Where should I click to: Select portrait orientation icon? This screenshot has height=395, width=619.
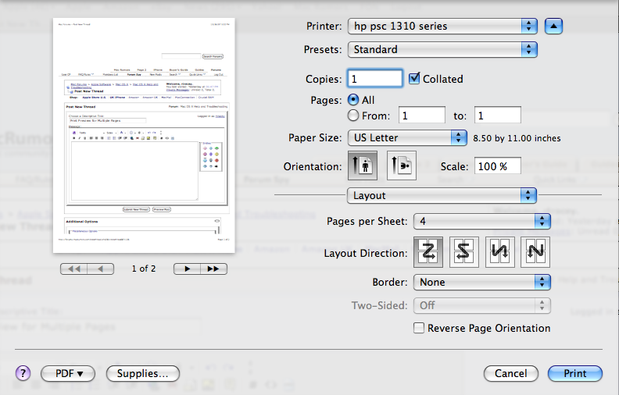[363, 165]
